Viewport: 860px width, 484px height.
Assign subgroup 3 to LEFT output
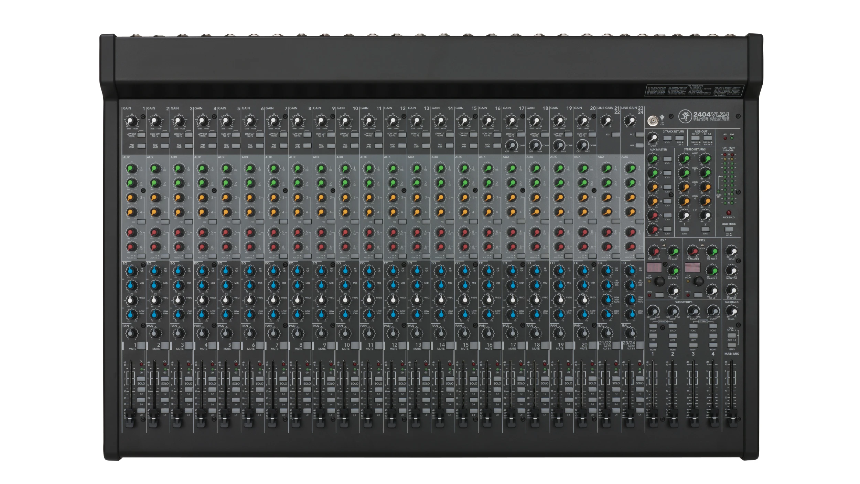point(694,336)
